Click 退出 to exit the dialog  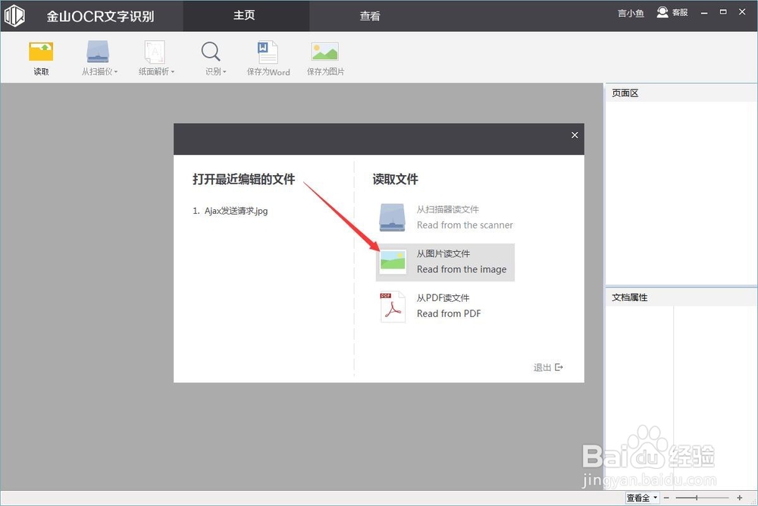click(543, 367)
